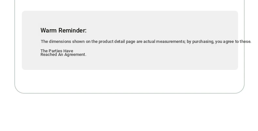Screen dimensions: 258x131
Task: Click the word "dimensions" in the reminder sentence
Action: pos(60,42)
